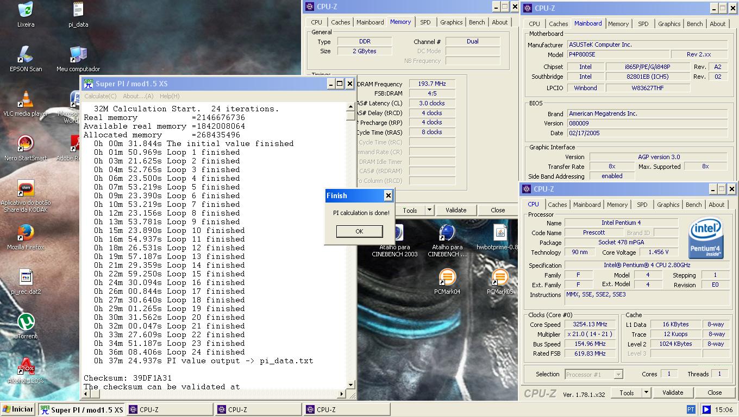Launch the VLC media player shortcut
739x417 pixels.
(x=26, y=99)
